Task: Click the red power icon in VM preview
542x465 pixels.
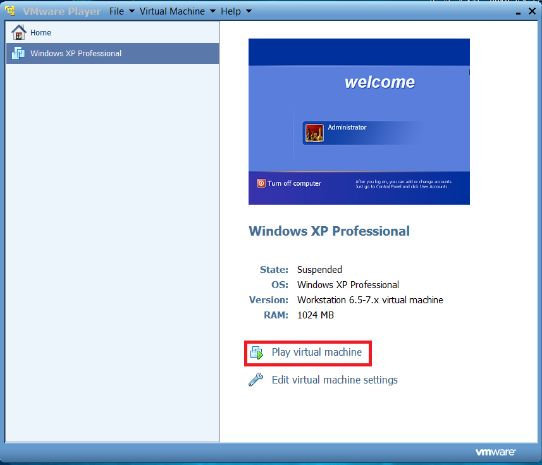Action: [x=261, y=183]
